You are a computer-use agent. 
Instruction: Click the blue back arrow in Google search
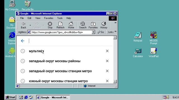pyautogui.click(x=23, y=41)
